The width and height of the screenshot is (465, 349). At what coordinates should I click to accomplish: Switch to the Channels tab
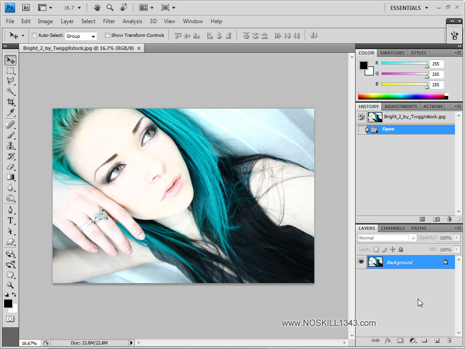point(393,228)
